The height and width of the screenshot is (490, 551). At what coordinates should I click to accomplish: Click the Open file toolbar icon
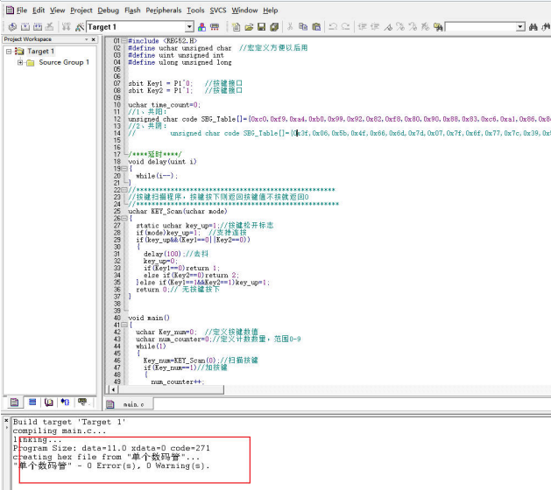tap(249, 27)
